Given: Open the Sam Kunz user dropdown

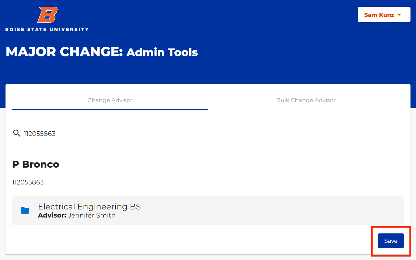Looking at the screenshot, I should (x=384, y=15).
